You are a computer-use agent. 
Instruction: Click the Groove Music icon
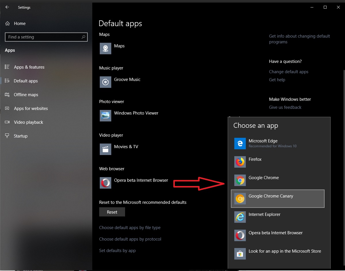106,82
